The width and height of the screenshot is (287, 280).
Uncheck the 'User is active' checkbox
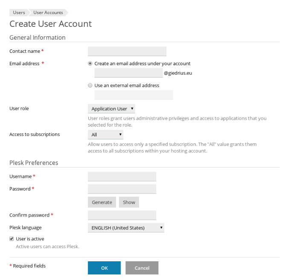coord(12,239)
